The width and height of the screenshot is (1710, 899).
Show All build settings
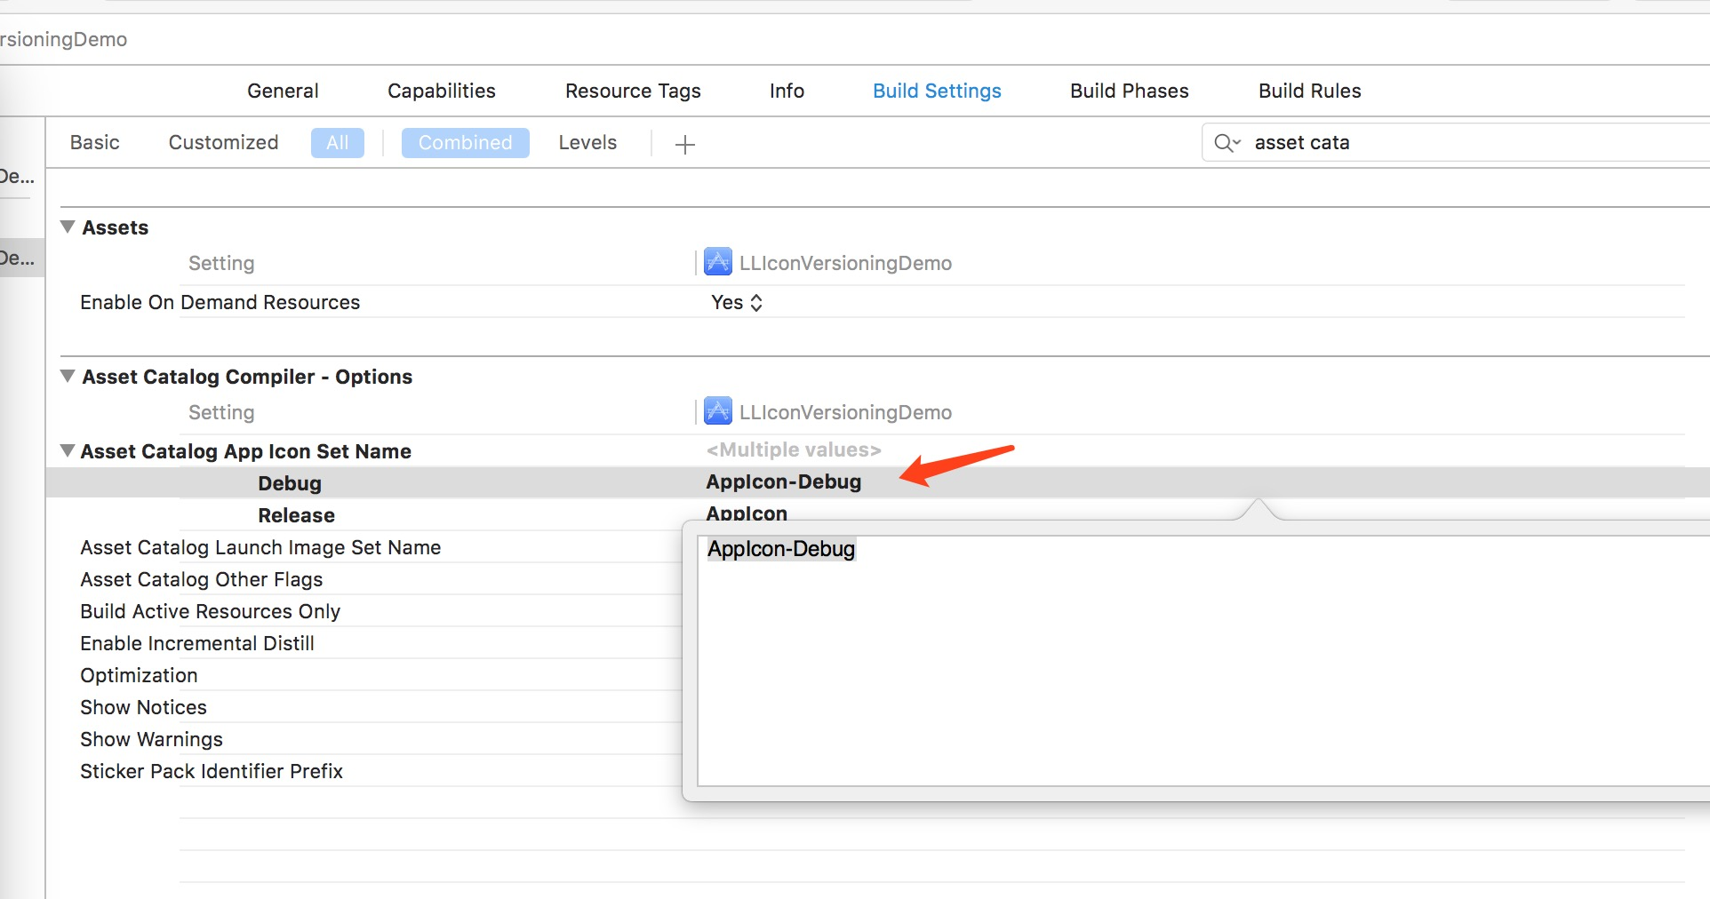coord(338,143)
